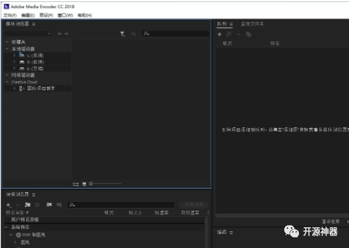
Task: Open the 预设(P) menu
Action: pos(46,15)
